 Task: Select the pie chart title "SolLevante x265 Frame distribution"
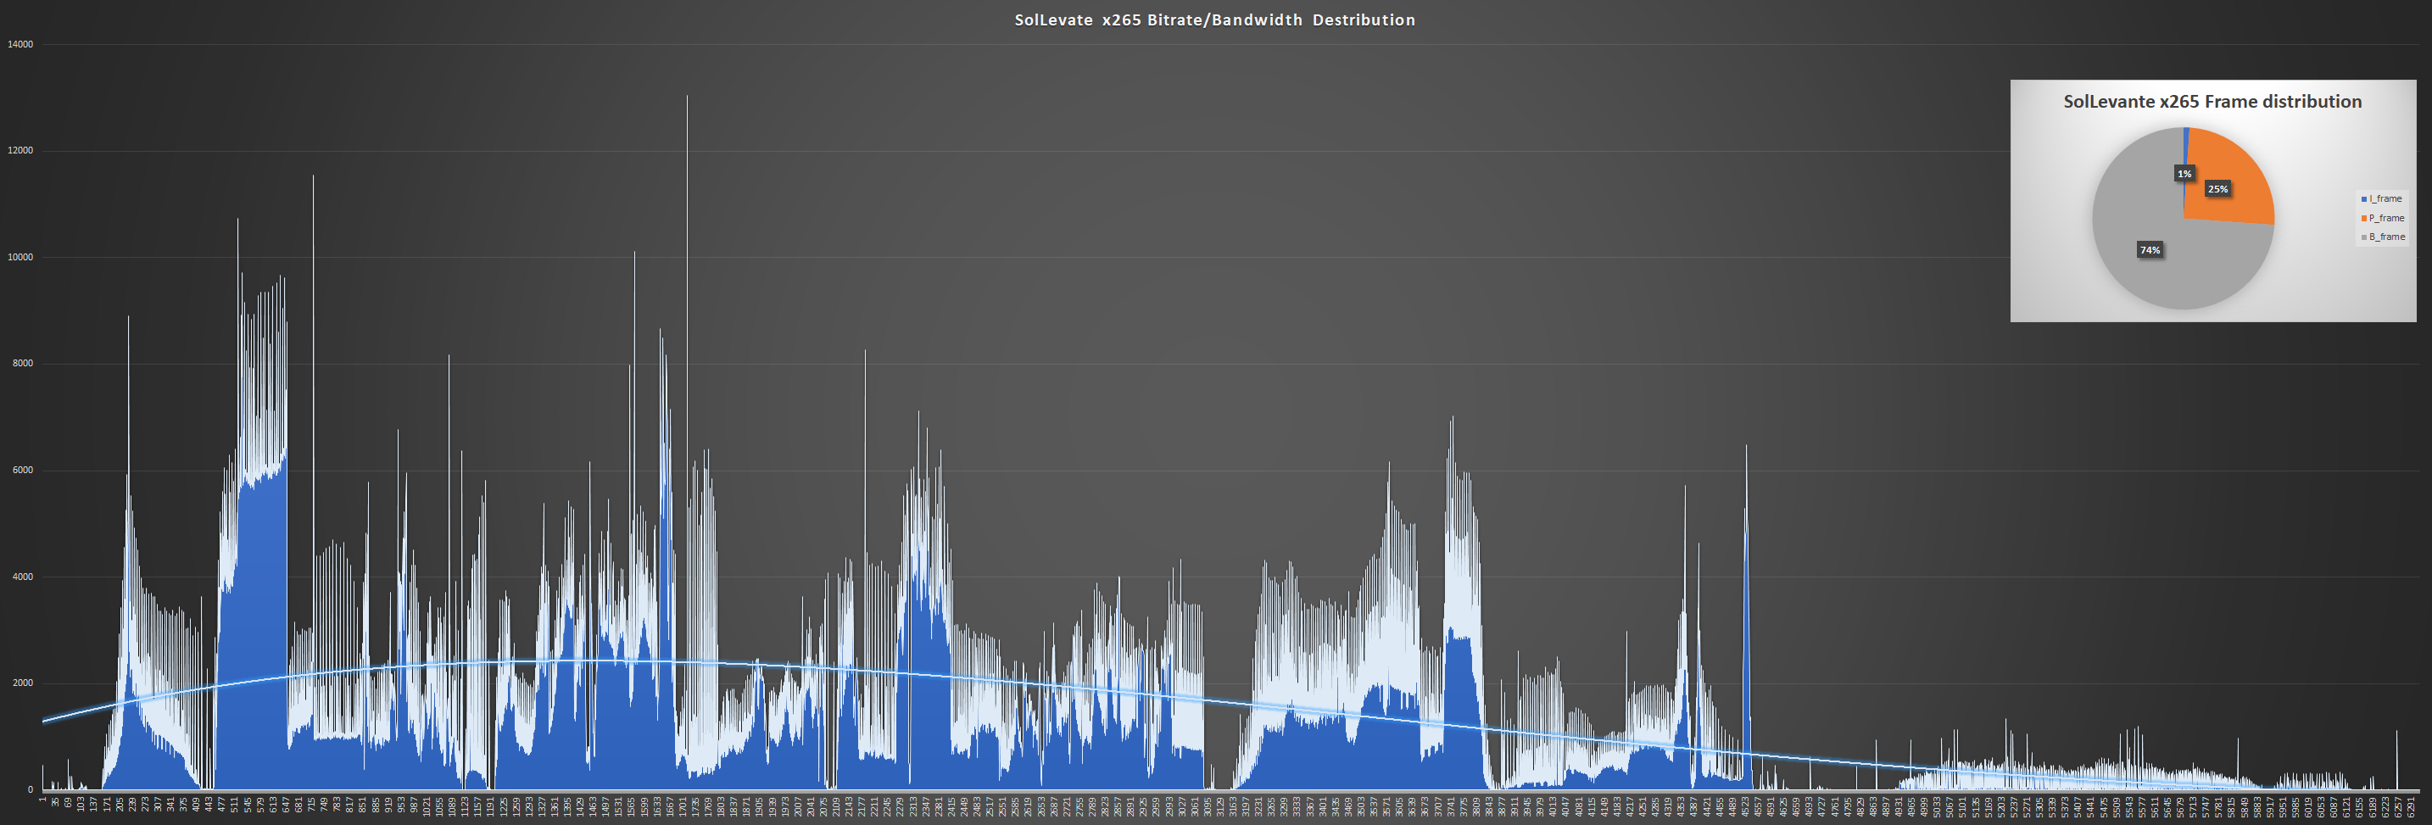click(2212, 102)
